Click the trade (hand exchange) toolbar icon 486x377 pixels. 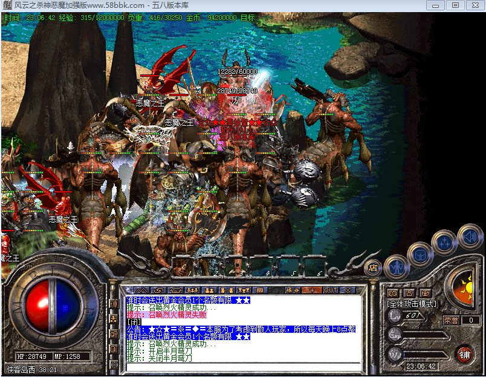[158, 290]
